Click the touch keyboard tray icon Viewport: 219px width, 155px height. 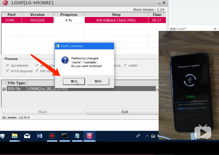[x=153, y=136]
